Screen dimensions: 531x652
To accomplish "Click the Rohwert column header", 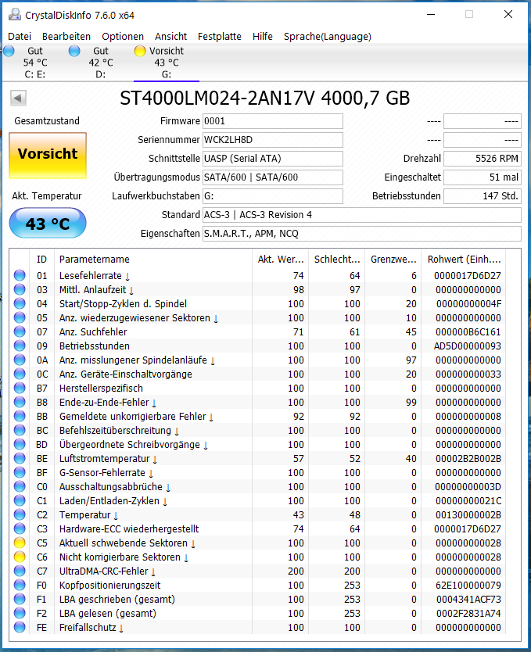I will (464, 259).
